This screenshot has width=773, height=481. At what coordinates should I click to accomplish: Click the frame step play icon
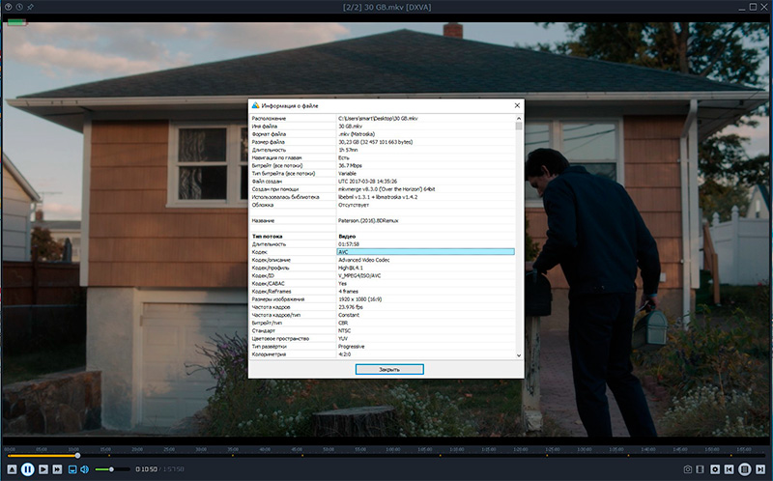pyautogui.click(x=43, y=468)
